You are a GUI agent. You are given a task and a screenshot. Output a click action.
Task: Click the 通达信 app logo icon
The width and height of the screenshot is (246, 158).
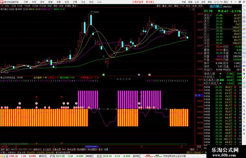pos(2,2)
